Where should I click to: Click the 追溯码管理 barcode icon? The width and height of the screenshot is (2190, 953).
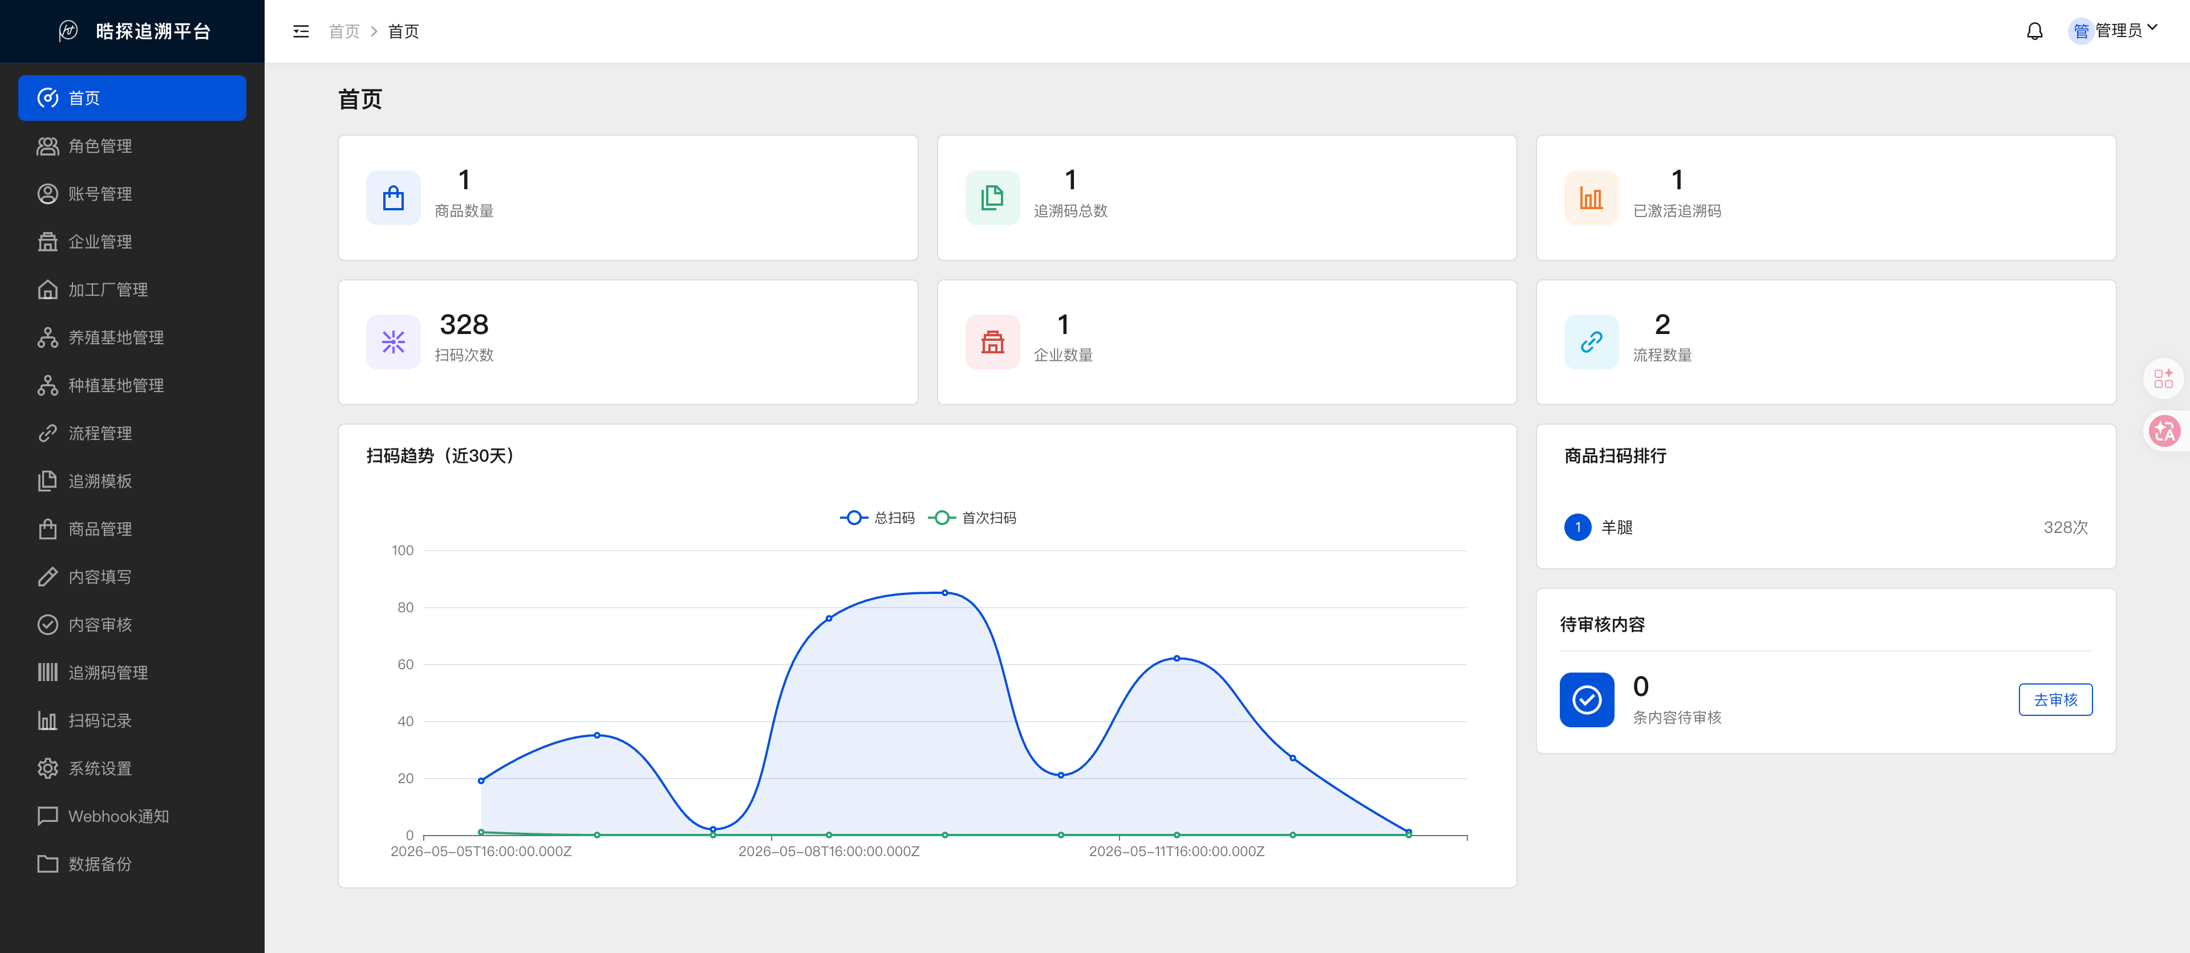tap(47, 673)
